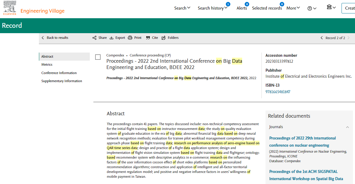Screen dimensions: 355x184
Task: Click the abstract paragraph text
Action: (183, 150)
